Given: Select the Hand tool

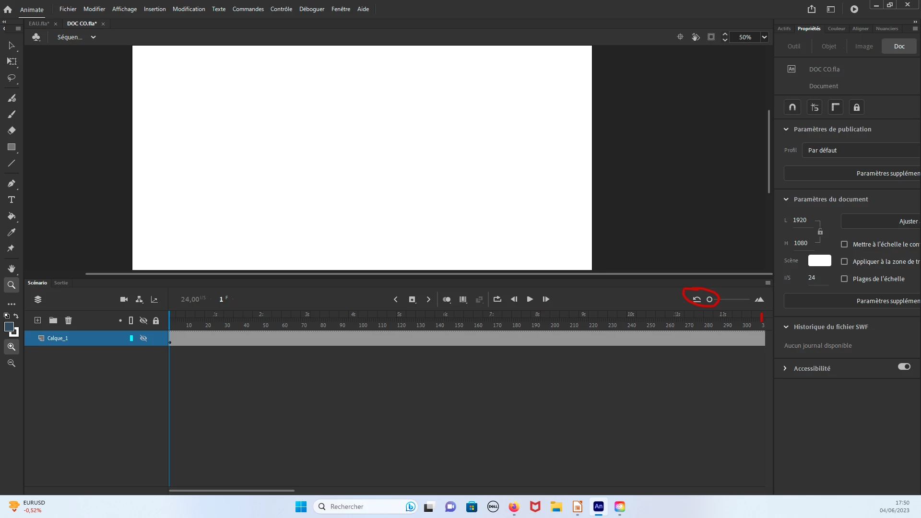Looking at the screenshot, I should tap(12, 269).
